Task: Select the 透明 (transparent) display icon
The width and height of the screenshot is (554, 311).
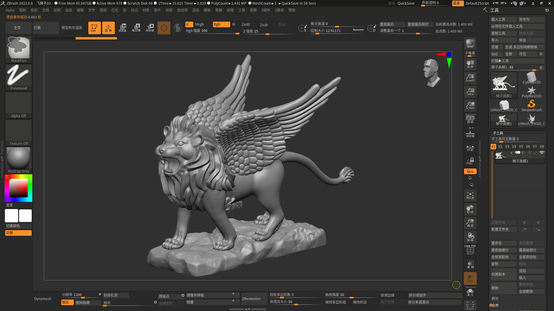Action: point(470,264)
